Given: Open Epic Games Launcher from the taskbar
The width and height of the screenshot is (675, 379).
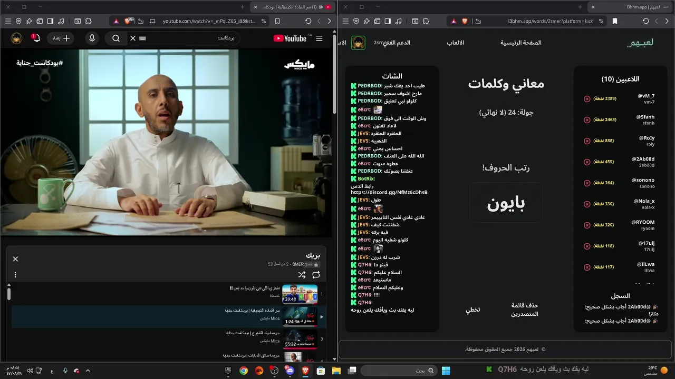Looking at the screenshot, I should coord(228,371).
